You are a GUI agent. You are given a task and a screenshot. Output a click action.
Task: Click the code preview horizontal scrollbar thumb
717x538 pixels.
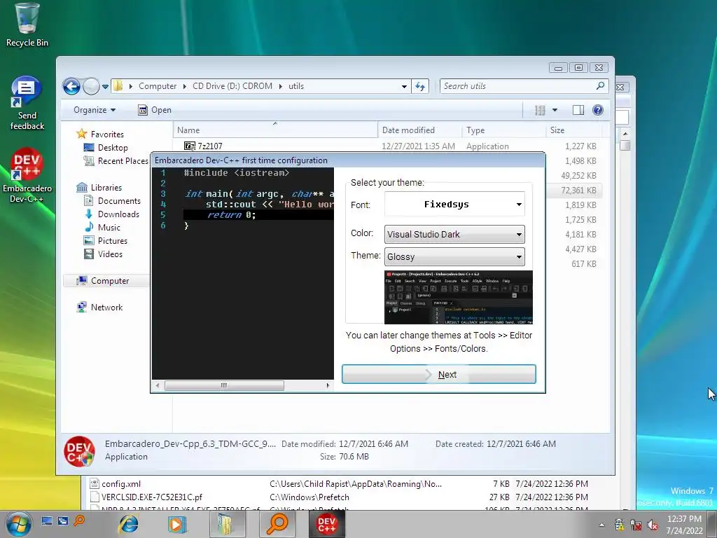pyautogui.click(x=224, y=386)
